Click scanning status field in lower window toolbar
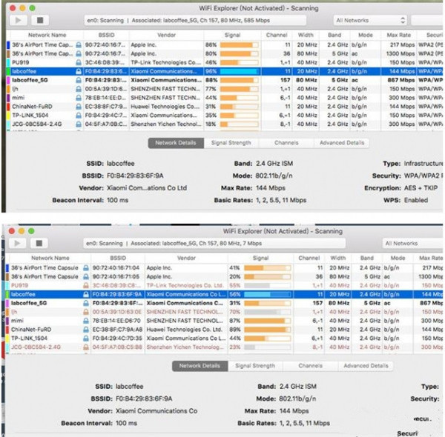445x437 pixels. (x=214, y=243)
